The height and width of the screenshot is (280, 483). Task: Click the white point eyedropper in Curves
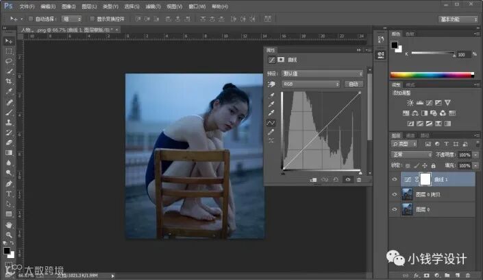[x=271, y=113]
